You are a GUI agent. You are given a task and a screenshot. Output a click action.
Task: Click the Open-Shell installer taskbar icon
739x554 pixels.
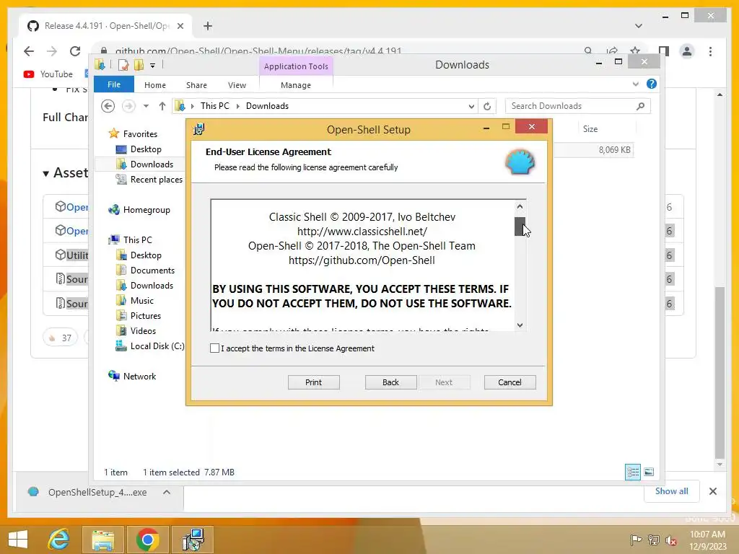pos(193,540)
